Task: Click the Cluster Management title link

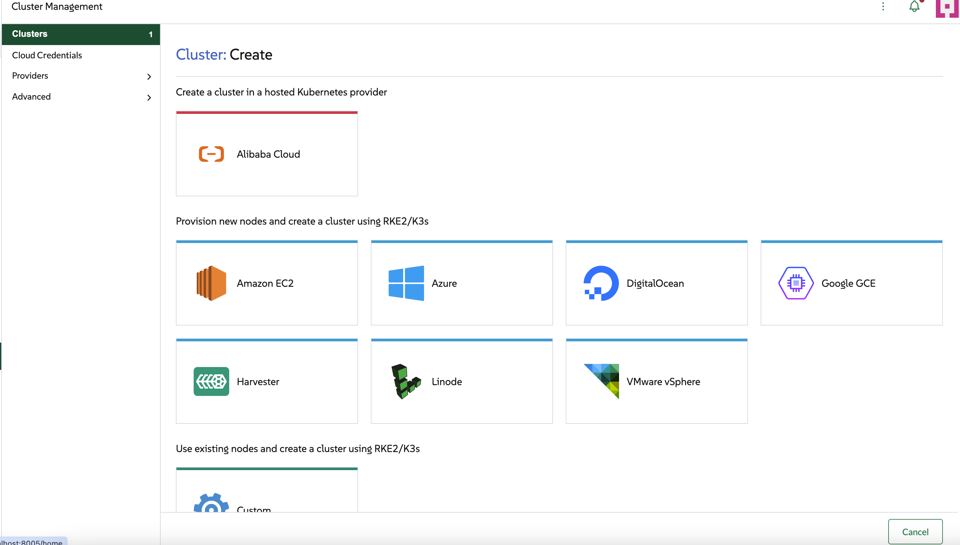Action: tap(57, 6)
